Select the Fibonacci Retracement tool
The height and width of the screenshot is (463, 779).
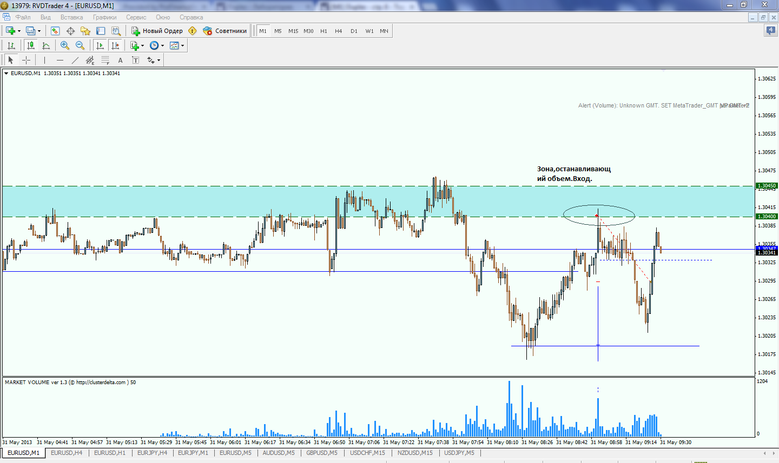(x=105, y=60)
